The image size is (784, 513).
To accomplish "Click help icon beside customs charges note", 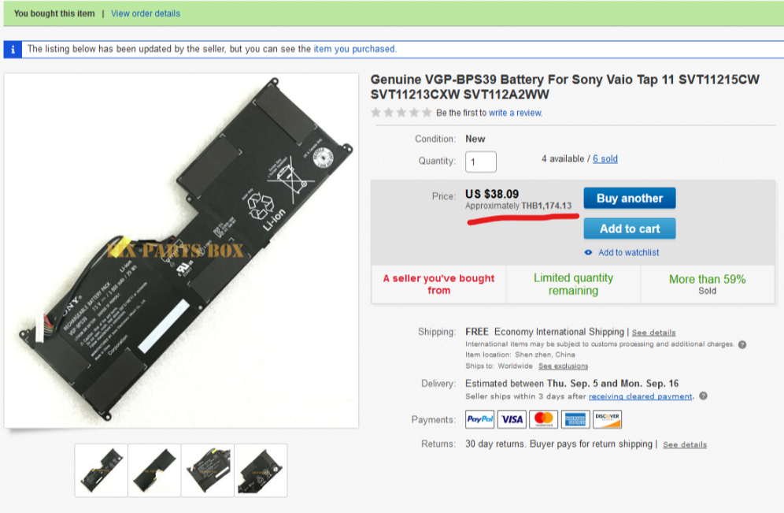I will tap(742, 344).
